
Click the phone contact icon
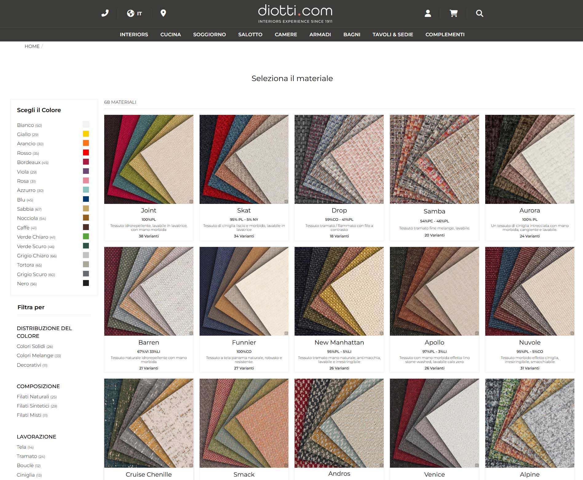click(x=105, y=13)
